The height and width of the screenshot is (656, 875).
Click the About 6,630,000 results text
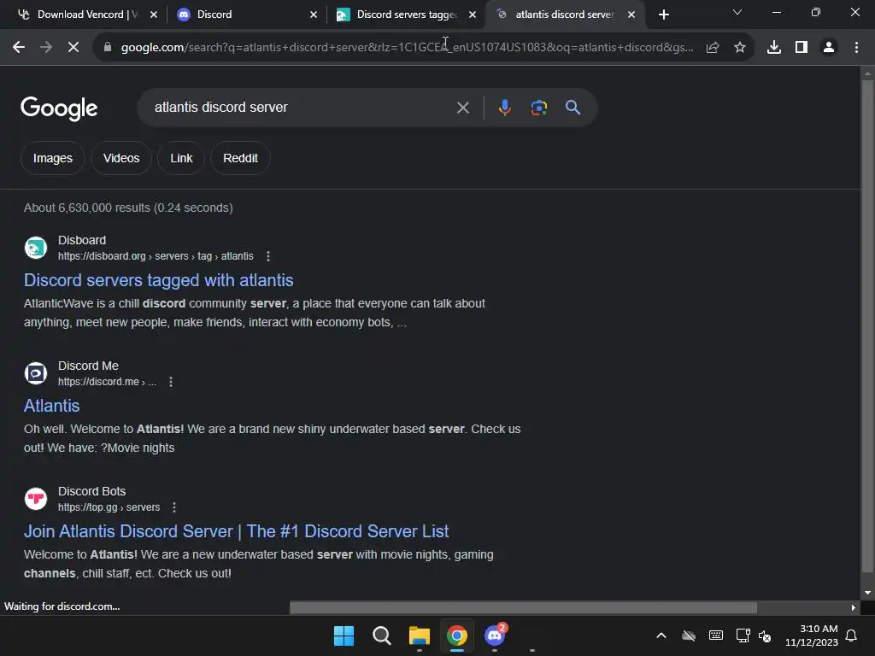pyautogui.click(x=128, y=208)
